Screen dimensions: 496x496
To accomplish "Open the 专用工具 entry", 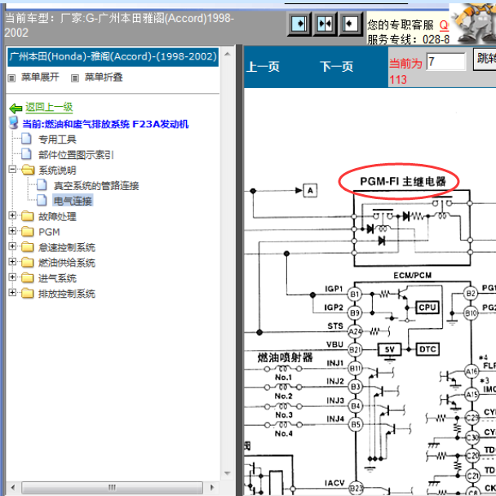I will (57, 139).
